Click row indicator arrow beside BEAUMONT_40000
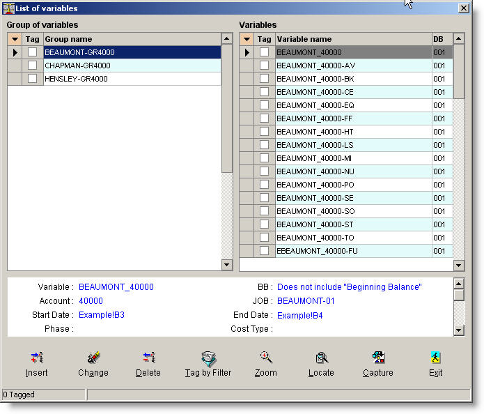 247,52
